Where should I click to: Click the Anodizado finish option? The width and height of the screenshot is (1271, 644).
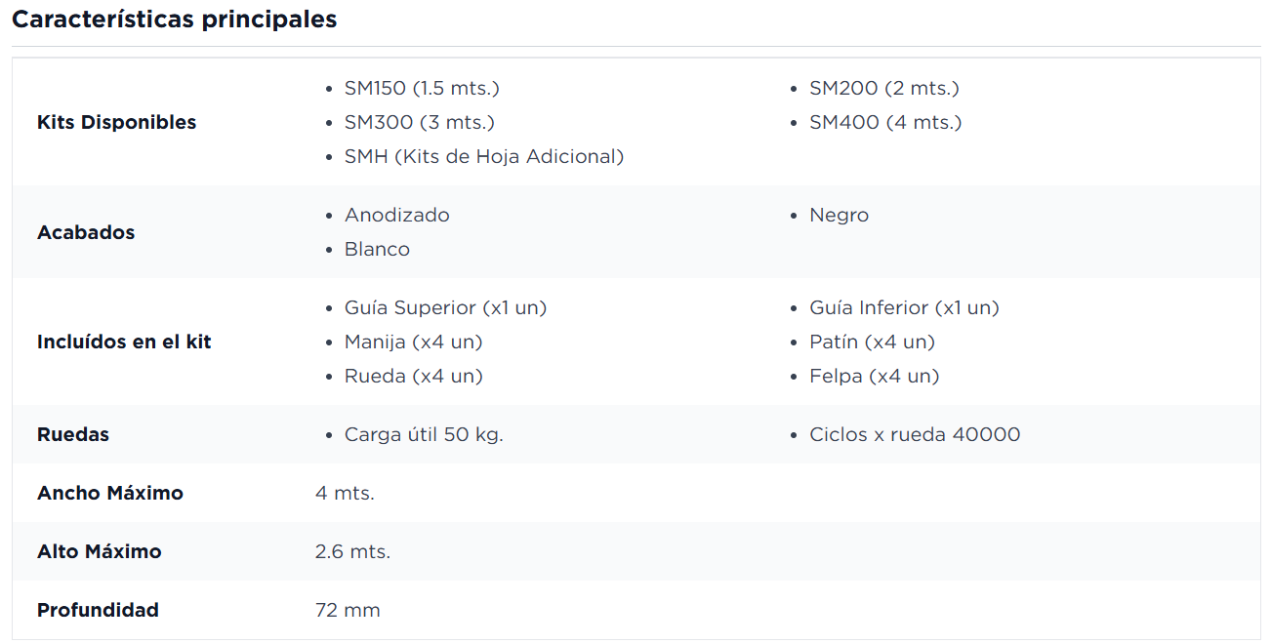[x=397, y=215]
